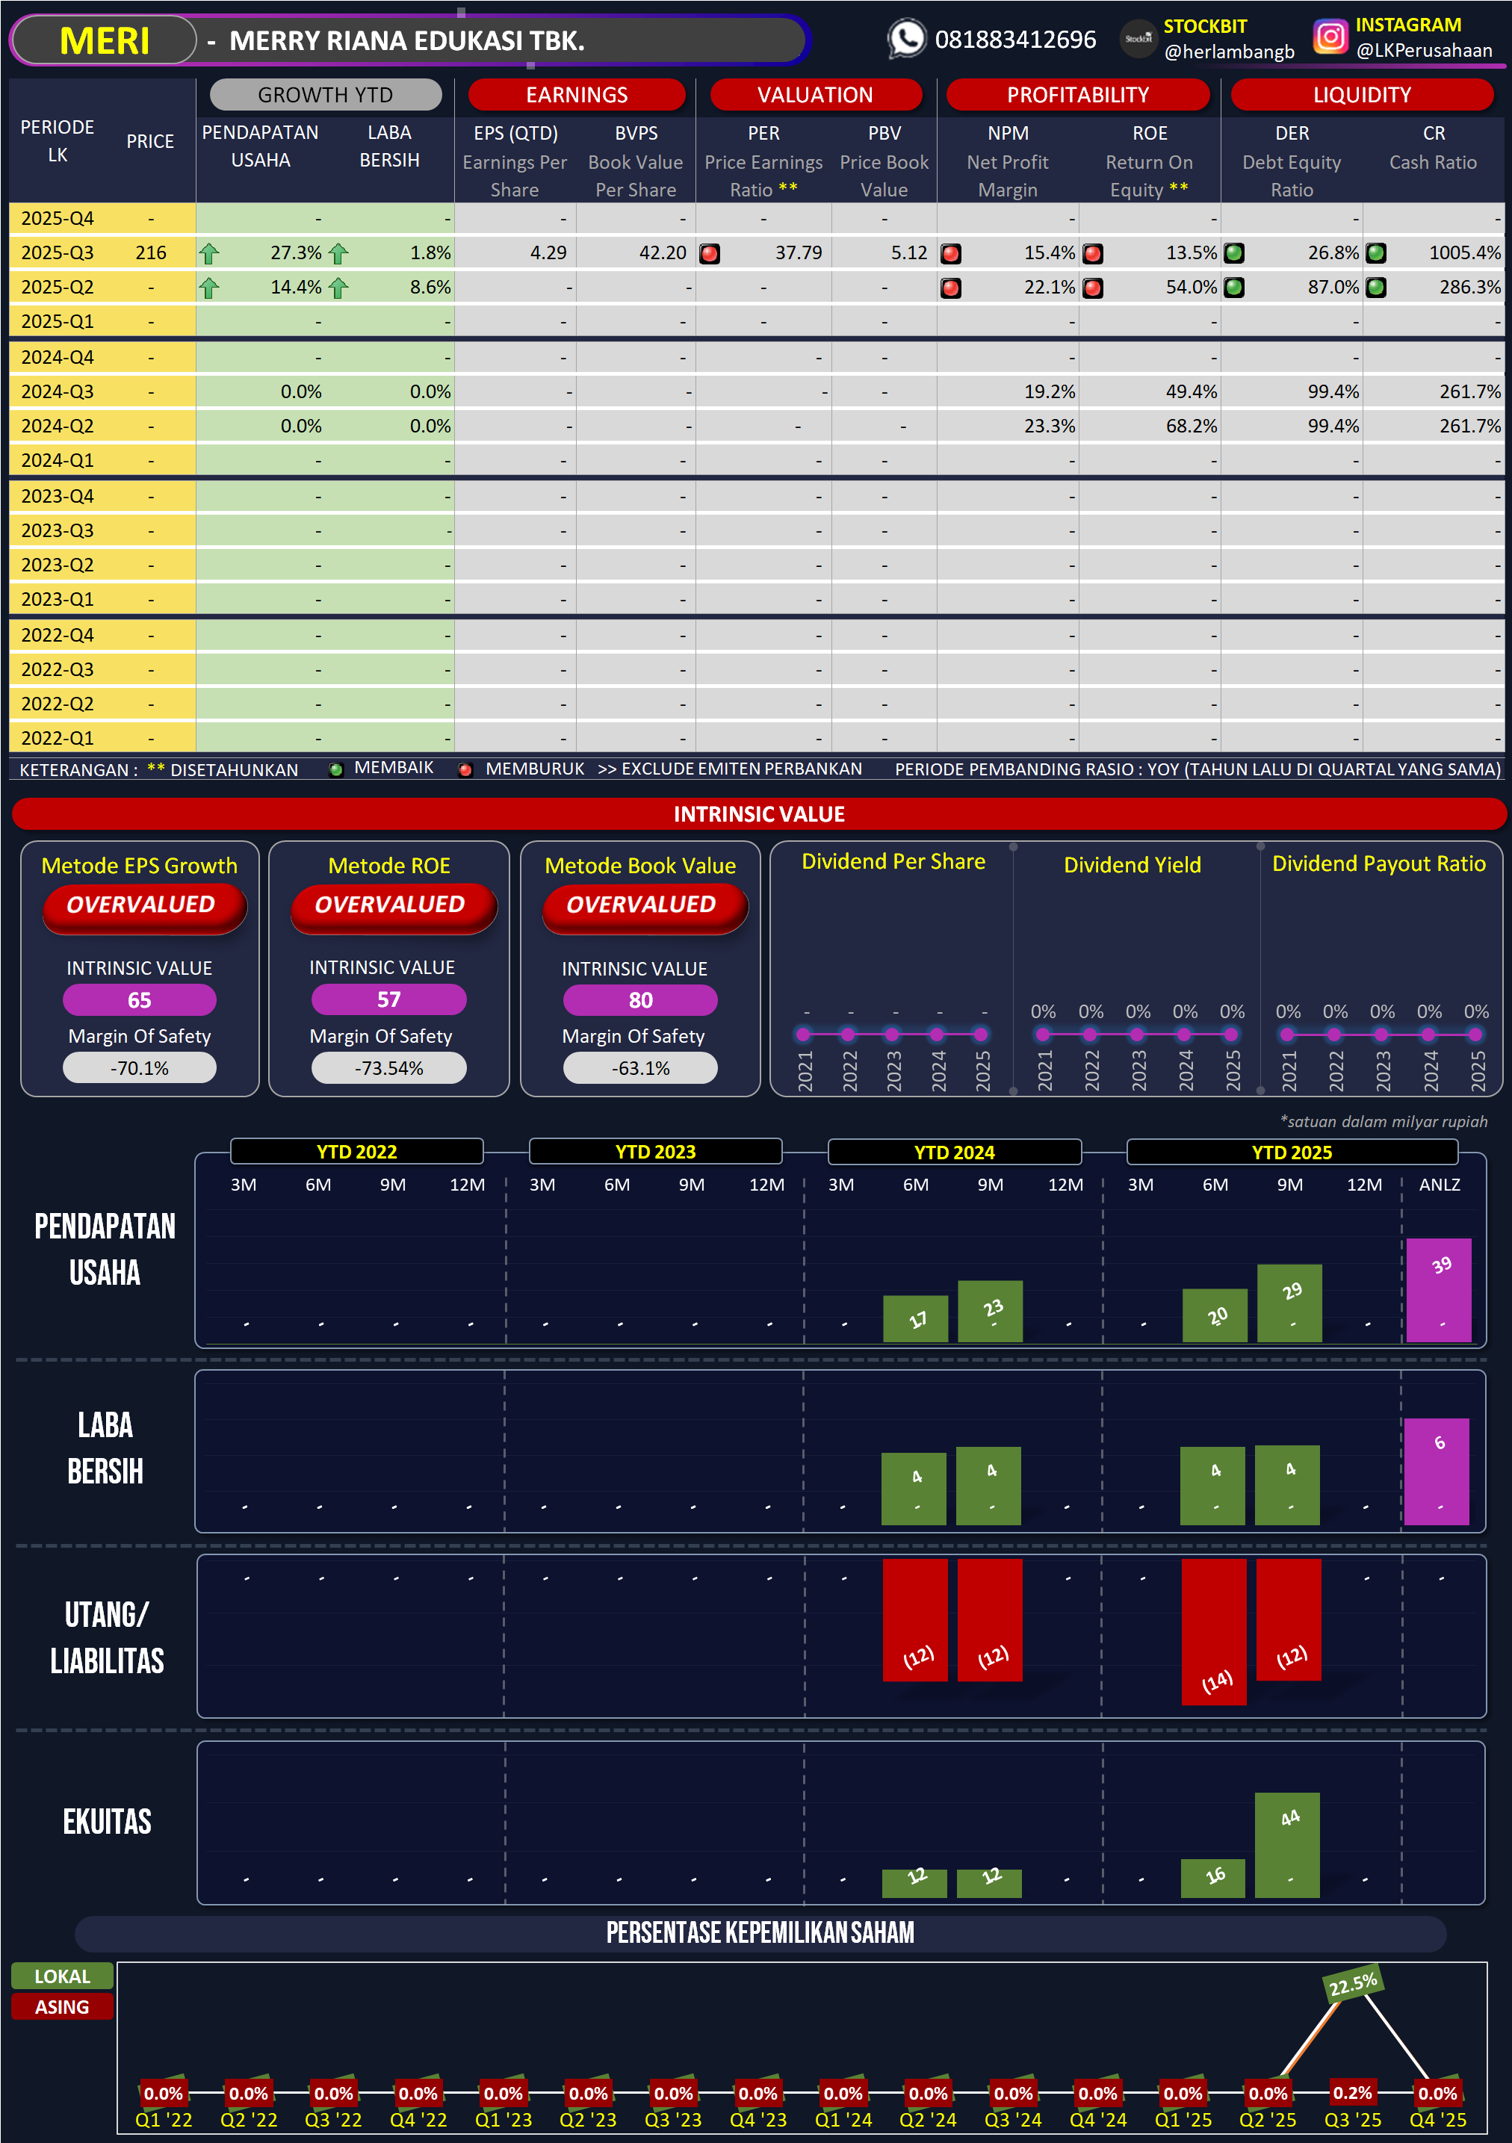Click green MEMBAIK legend dot
The image size is (1512, 2143).
point(336,769)
